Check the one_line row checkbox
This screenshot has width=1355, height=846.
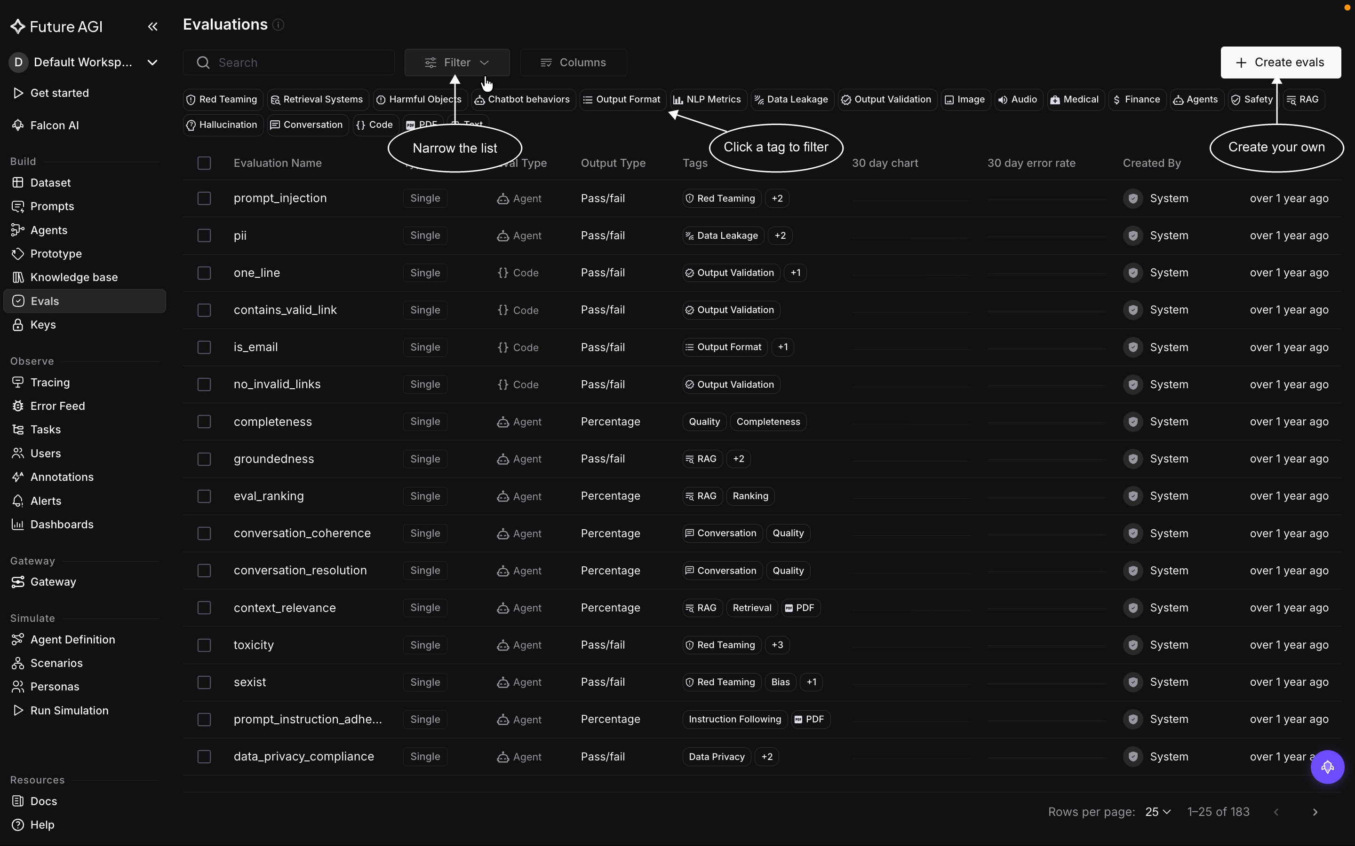click(x=204, y=273)
